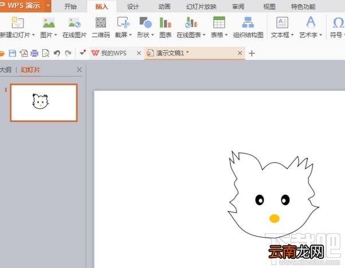Select slide 1 thumbnail
The image size is (345, 268).
coord(44,103)
